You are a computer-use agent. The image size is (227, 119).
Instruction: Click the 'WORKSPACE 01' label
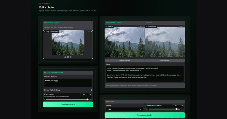44,4
